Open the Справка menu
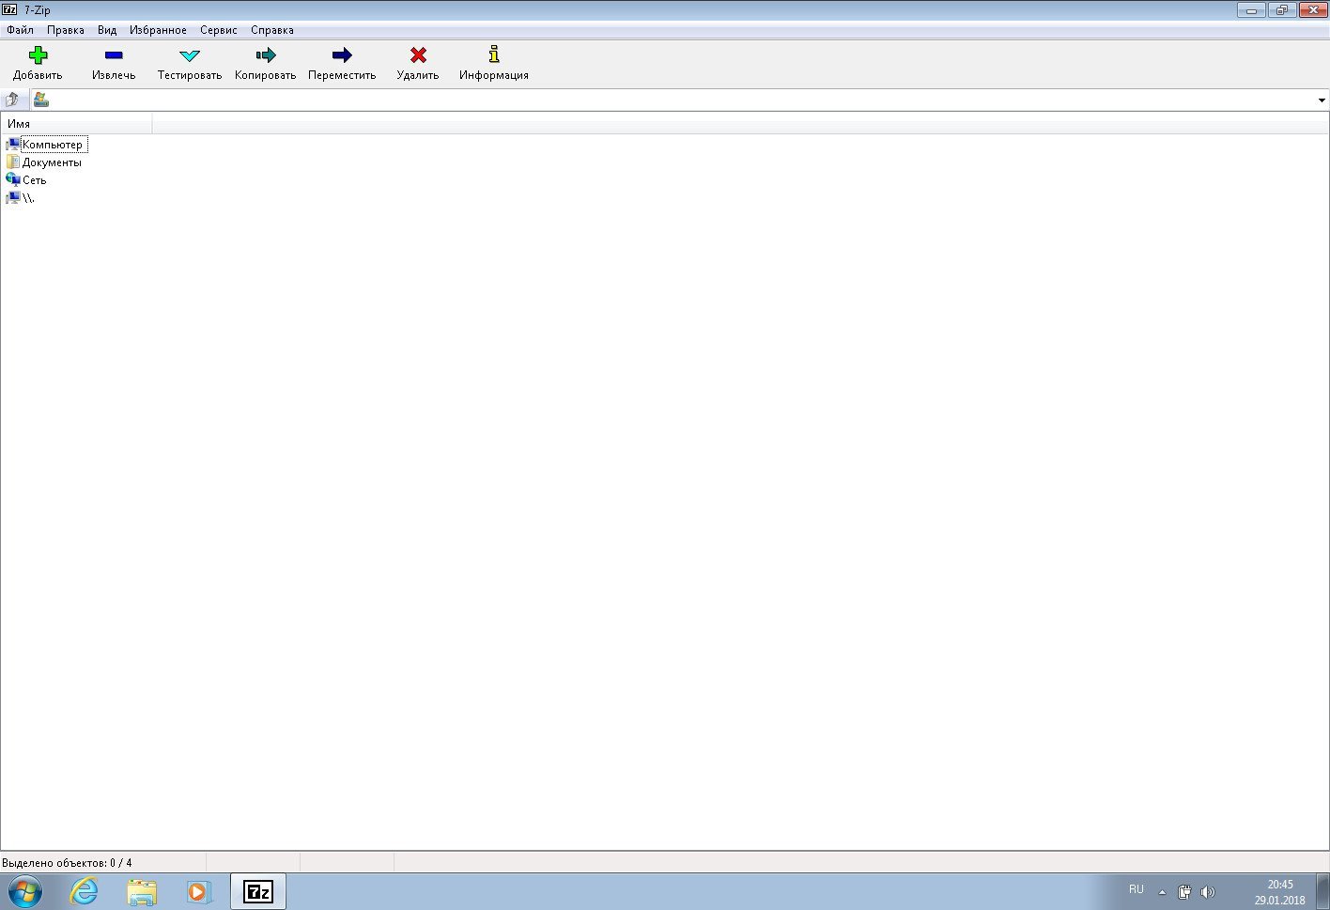Image resolution: width=1330 pixels, height=910 pixels. pos(271,30)
